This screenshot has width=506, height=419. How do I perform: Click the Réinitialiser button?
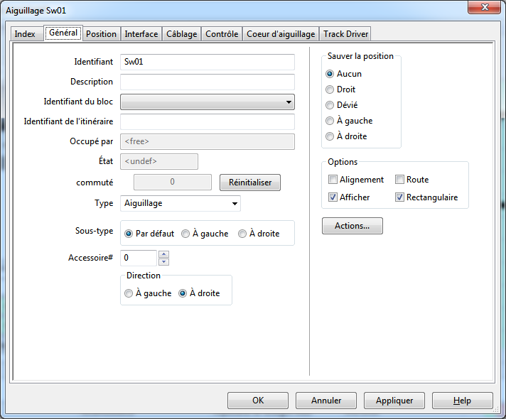click(x=250, y=183)
